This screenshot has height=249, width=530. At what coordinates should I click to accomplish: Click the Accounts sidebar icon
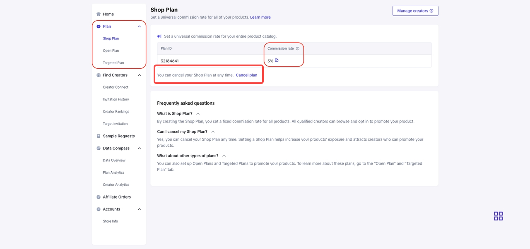coord(99,209)
